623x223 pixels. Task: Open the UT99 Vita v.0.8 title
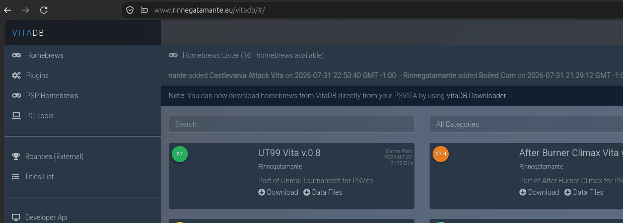coord(290,153)
